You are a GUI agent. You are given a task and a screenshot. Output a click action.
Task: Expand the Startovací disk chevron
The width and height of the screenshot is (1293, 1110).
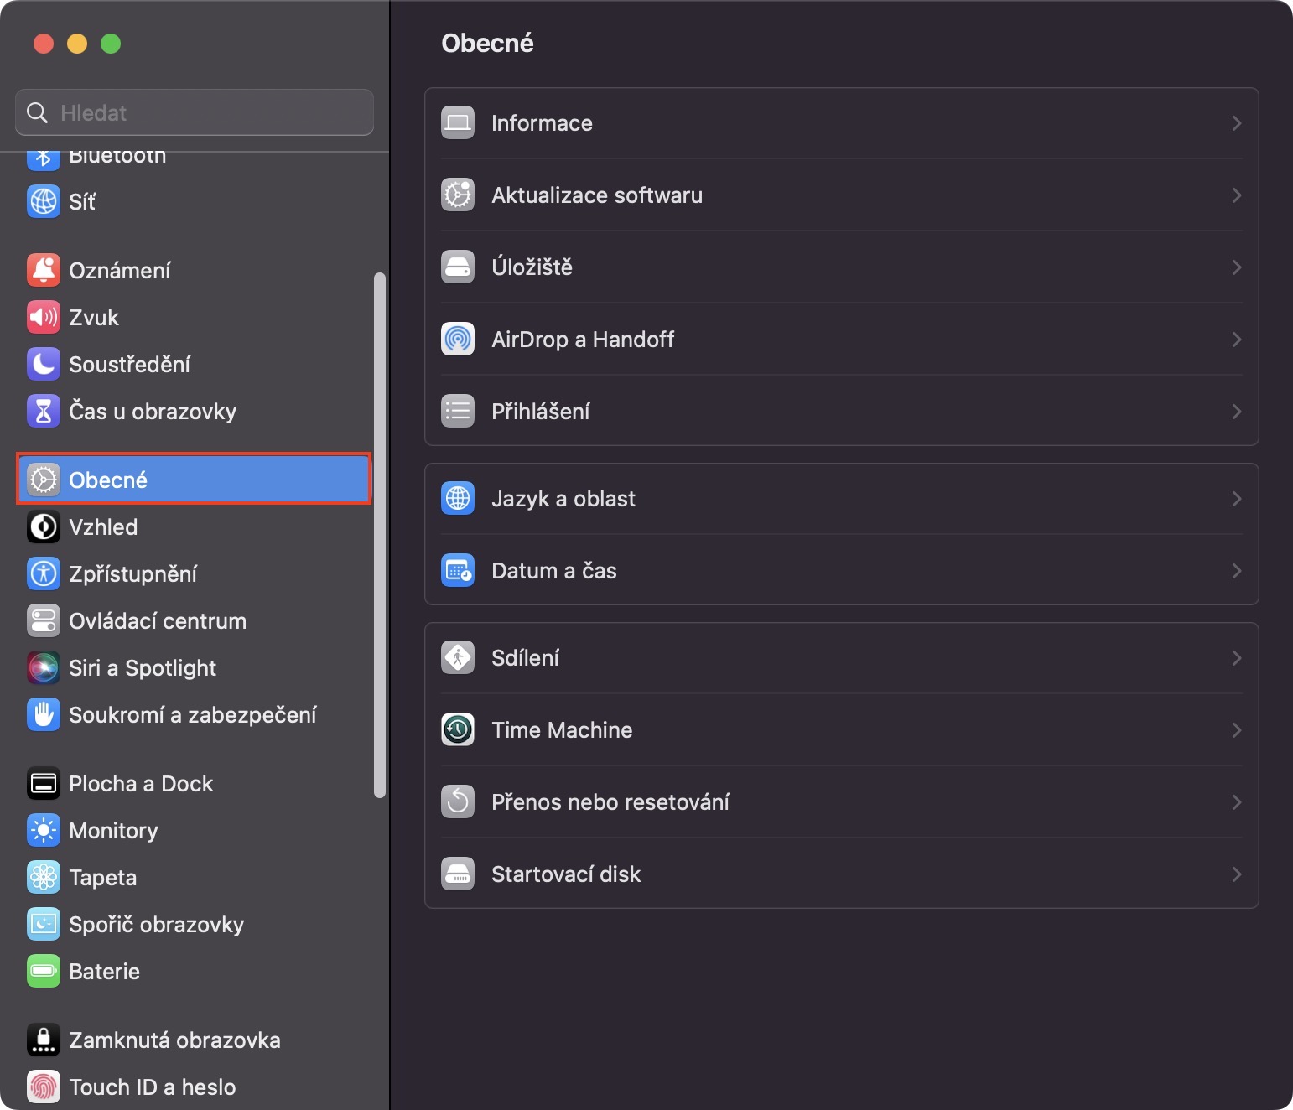[x=1236, y=874]
